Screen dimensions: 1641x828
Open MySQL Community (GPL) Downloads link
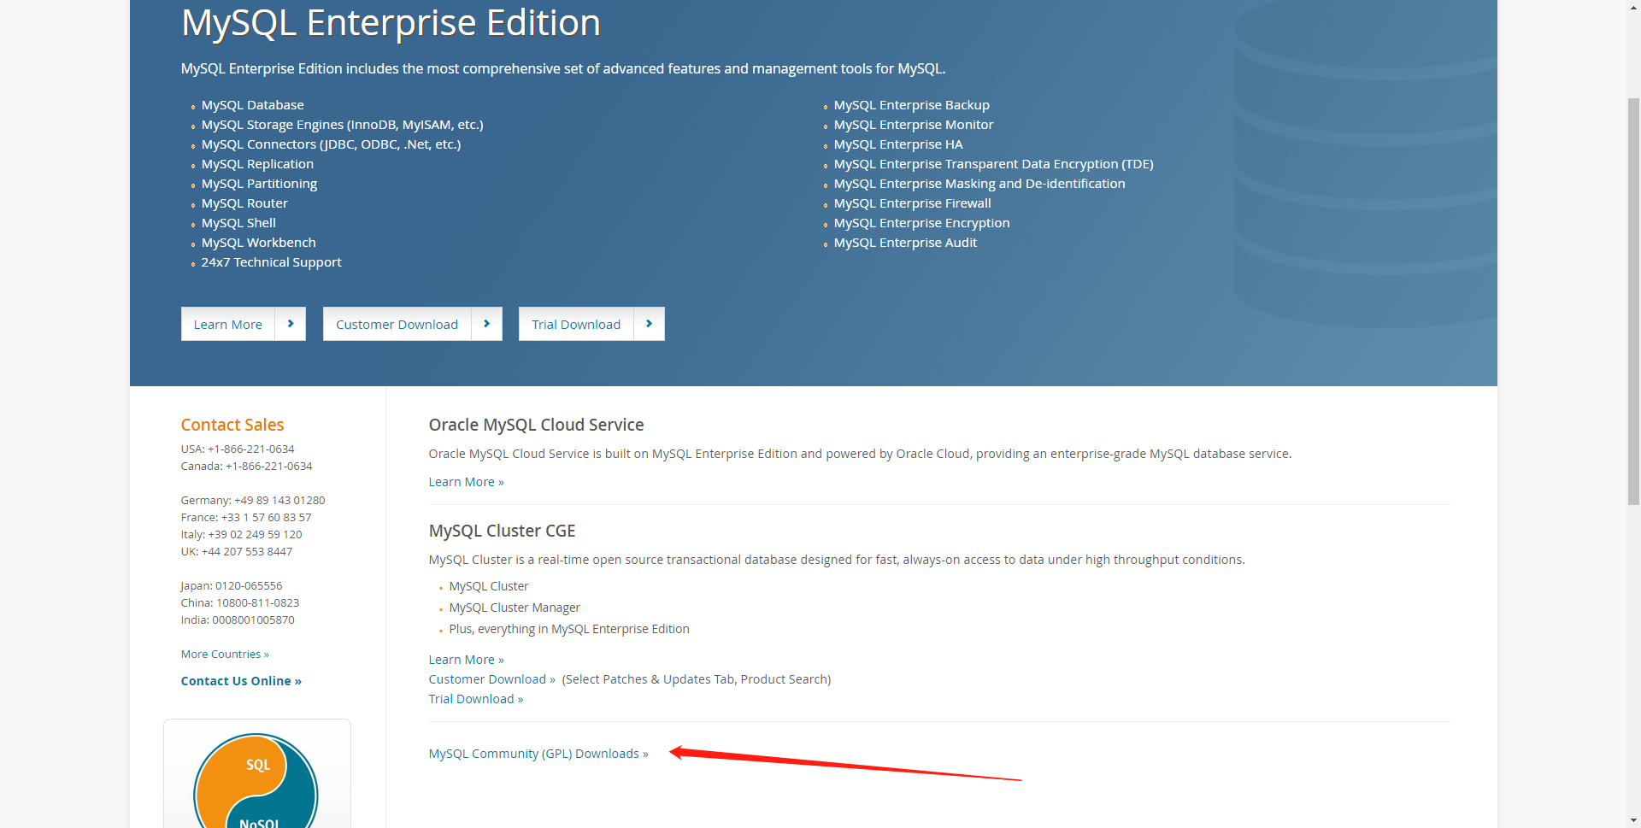click(538, 754)
